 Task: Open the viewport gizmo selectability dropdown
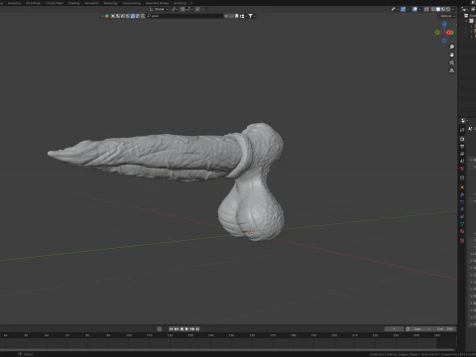coord(394,9)
